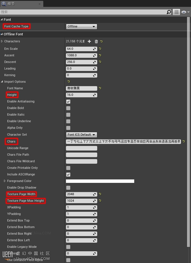191x263 pixels.
Task: Click the white Foreground Color swatch
Action: pyautogui.click(x=100, y=181)
